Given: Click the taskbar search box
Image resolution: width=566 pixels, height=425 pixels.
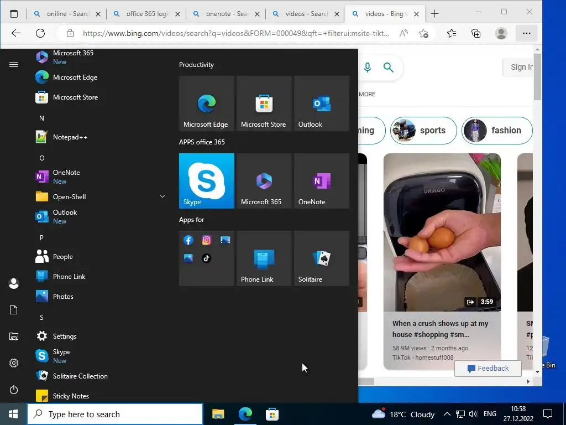Looking at the screenshot, I should coord(115,414).
